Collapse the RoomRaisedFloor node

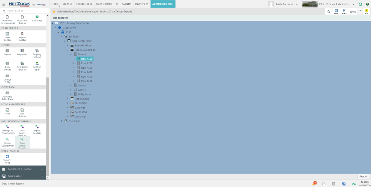[68, 50]
